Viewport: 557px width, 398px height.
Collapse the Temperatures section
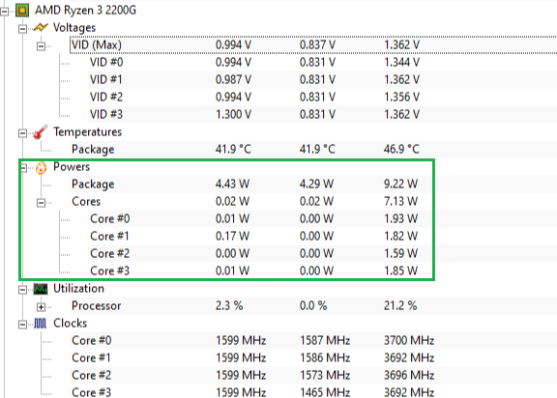coord(22,133)
